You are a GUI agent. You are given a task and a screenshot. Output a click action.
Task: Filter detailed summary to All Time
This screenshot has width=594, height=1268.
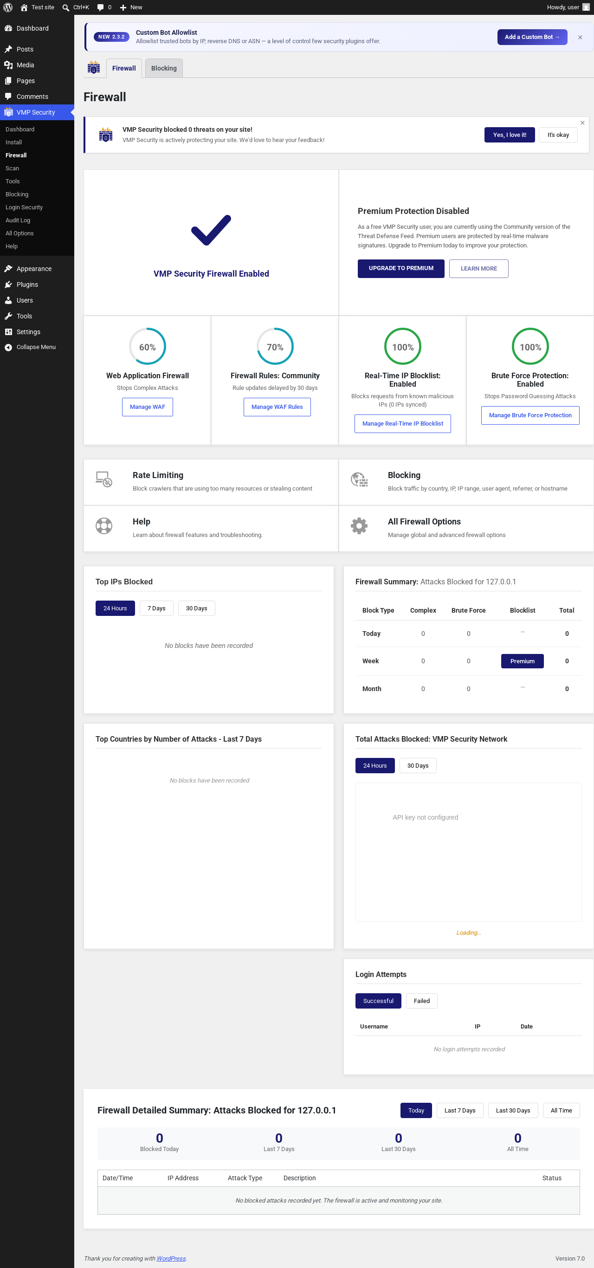[561, 1111]
